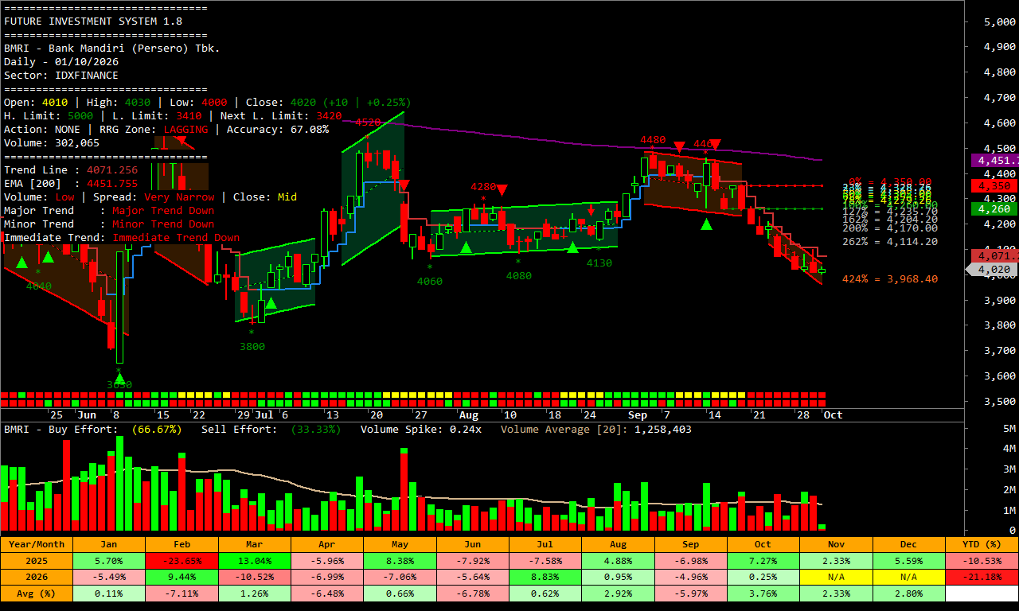
Task: Click the 9.44% February 2026 cell
Action: [x=182, y=577]
